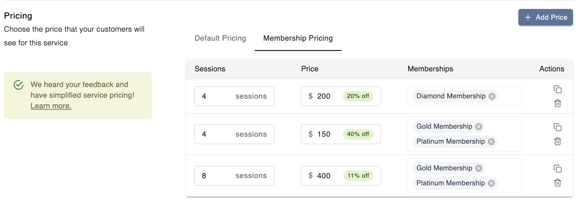The width and height of the screenshot is (578, 202).
Task: Duplicate the 8 sessions price row
Action: (x=557, y=169)
